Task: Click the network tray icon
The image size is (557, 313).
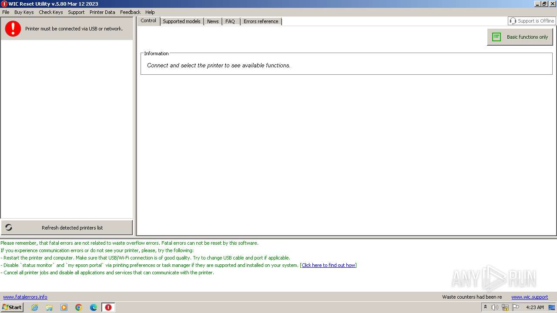Action: tap(505, 307)
